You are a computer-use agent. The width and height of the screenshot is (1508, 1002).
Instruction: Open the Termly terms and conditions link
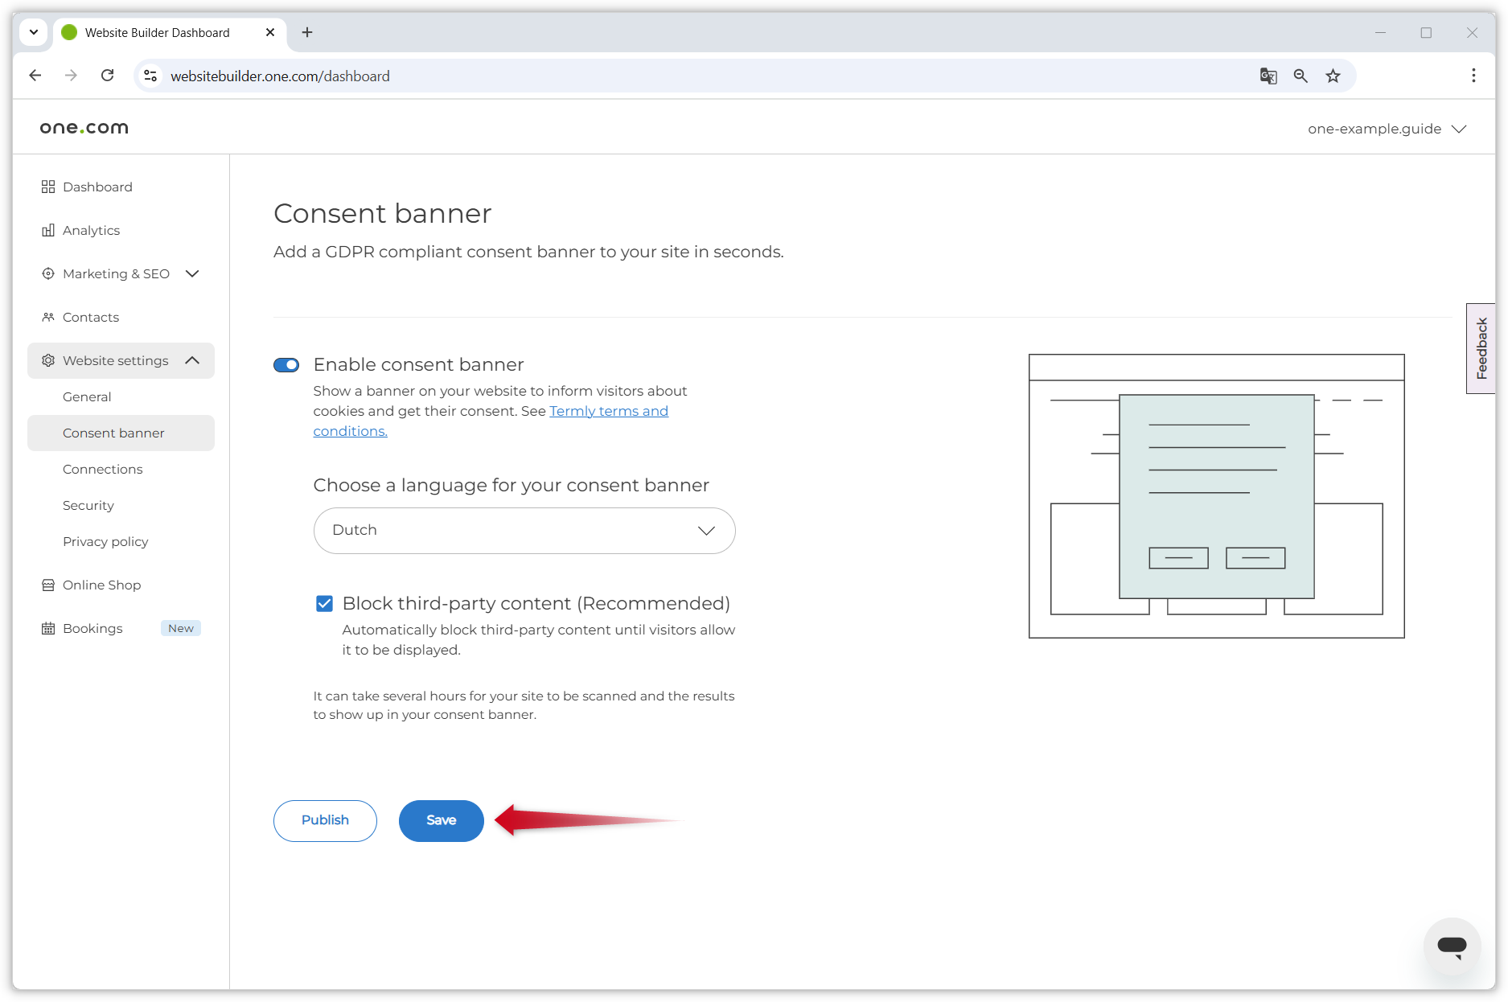tap(609, 411)
